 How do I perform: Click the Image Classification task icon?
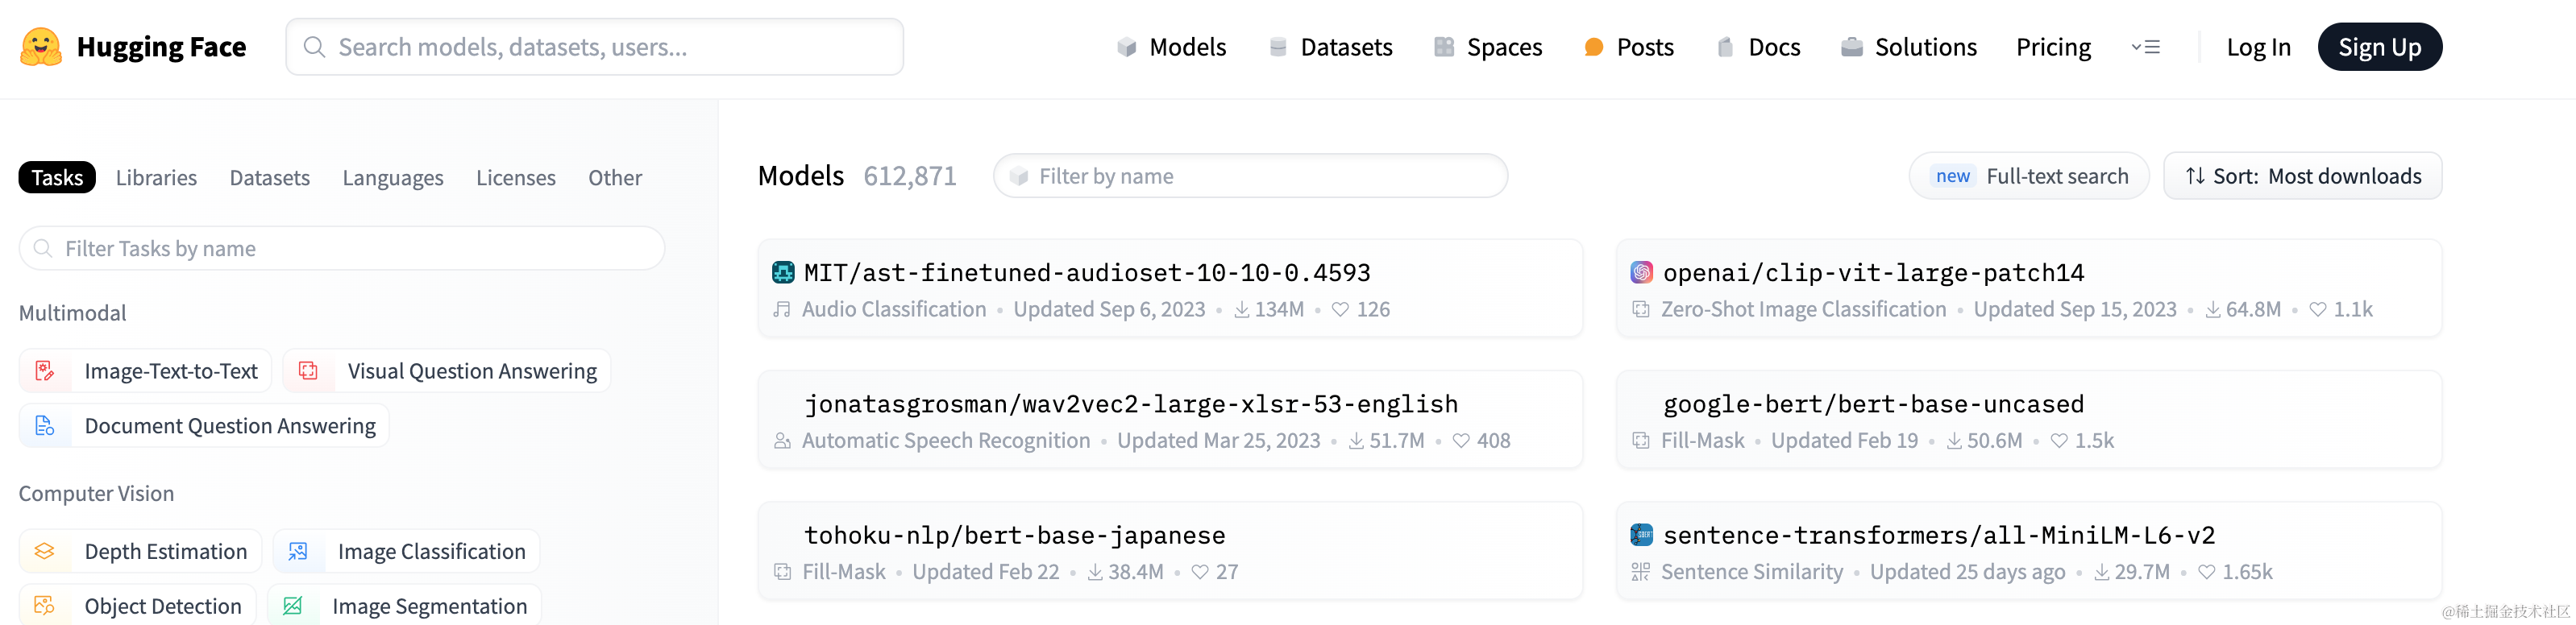point(298,551)
